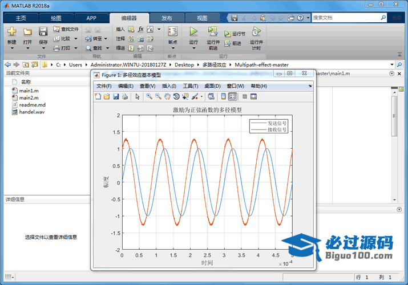Click the 转至 (Go To) arrow icon
The width and height of the screenshot is (408, 285).
coord(88,39)
